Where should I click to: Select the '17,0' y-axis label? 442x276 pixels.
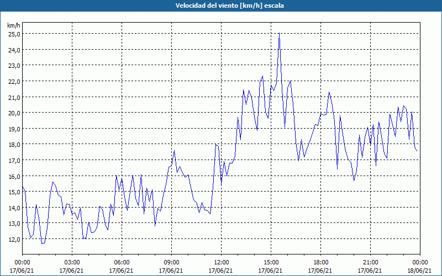coord(14,160)
